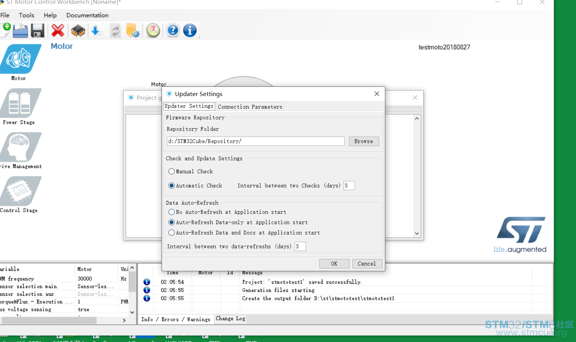Cancel the Updater Settings dialog

tap(367, 264)
